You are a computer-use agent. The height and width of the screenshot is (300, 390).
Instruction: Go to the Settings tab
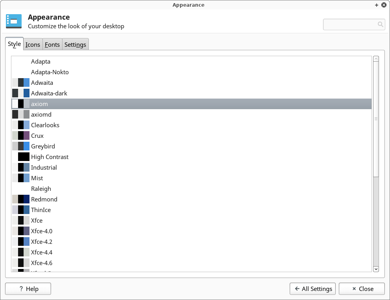[75, 44]
